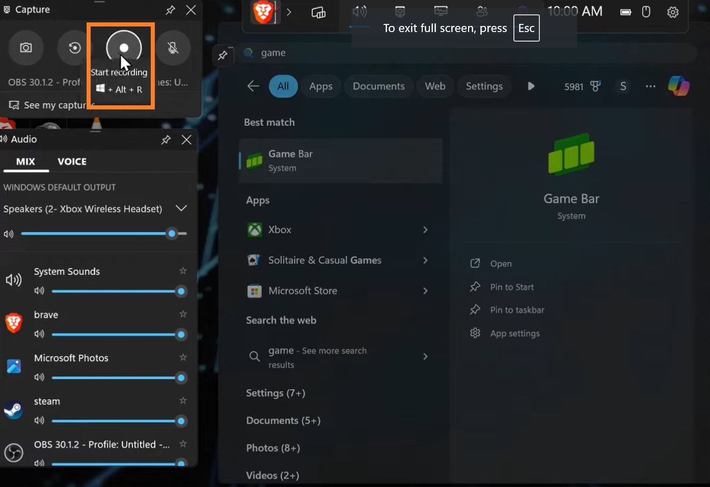710x487 pixels.
Task: Select the Documents search filter
Action: point(379,87)
